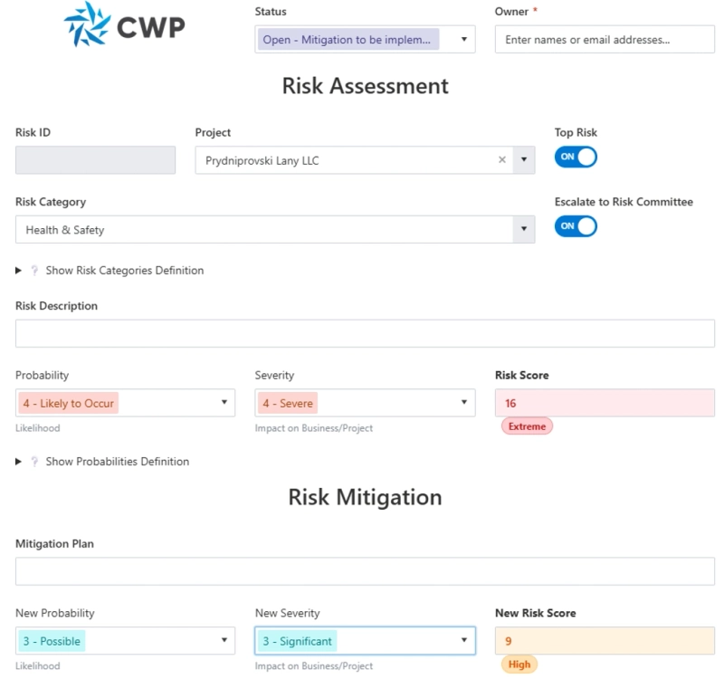This screenshot has height=679, width=724.
Task: Open the Status dropdown
Action: click(x=463, y=39)
